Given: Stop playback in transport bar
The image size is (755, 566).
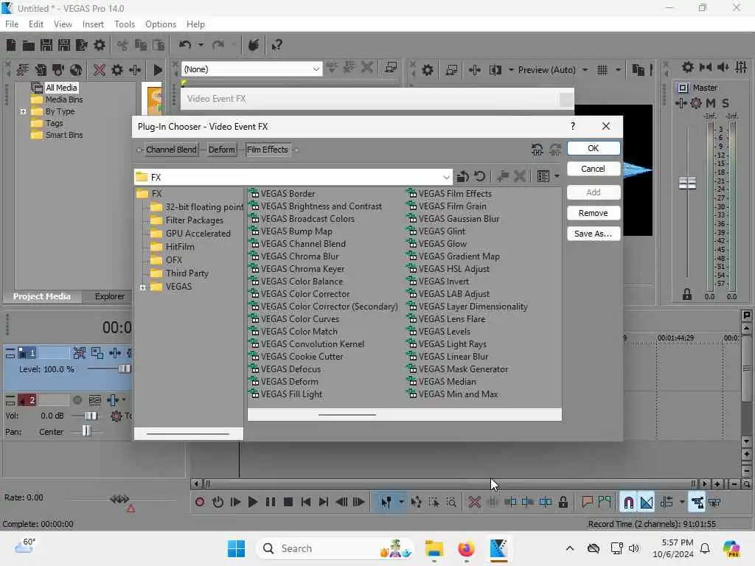Looking at the screenshot, I should (288, 502).
